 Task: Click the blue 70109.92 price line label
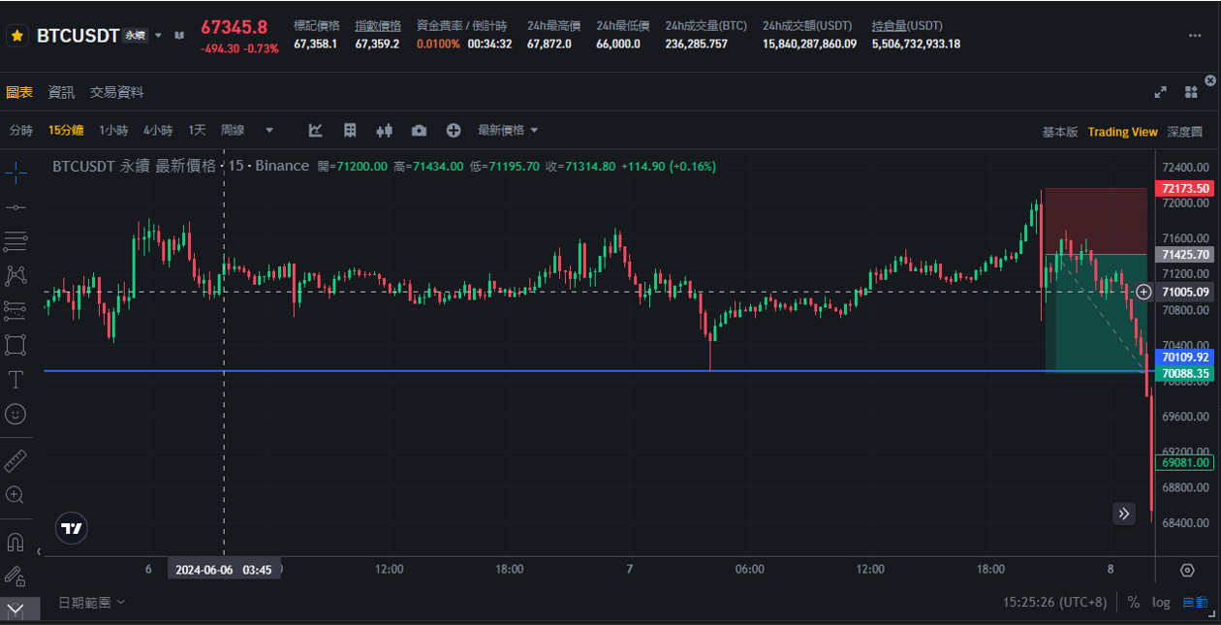[1184, 358]
